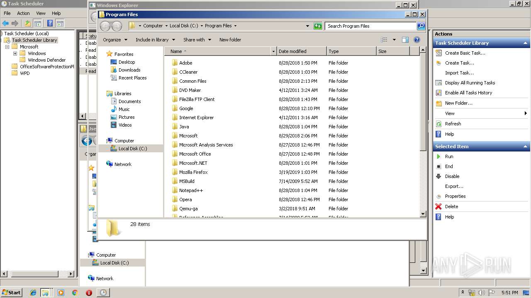Select the Mozilla Firefox folder
This screenshot has height=298, width=531.
coord(193,172)
